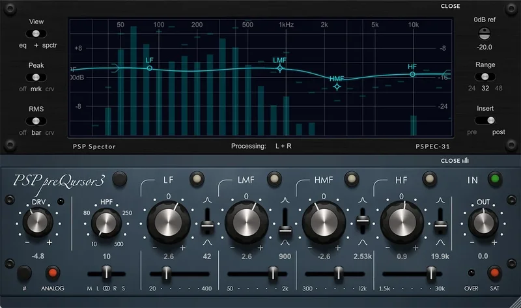Click the LMF gain knob

246,222
